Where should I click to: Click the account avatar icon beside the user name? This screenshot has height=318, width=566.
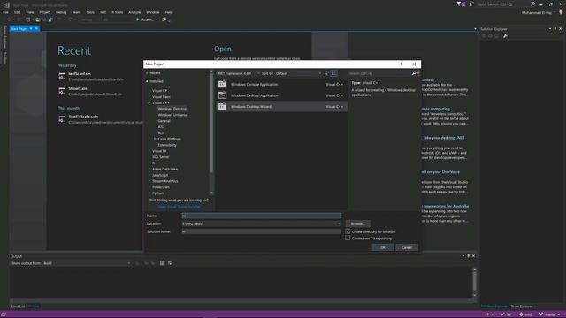(561, 11)
